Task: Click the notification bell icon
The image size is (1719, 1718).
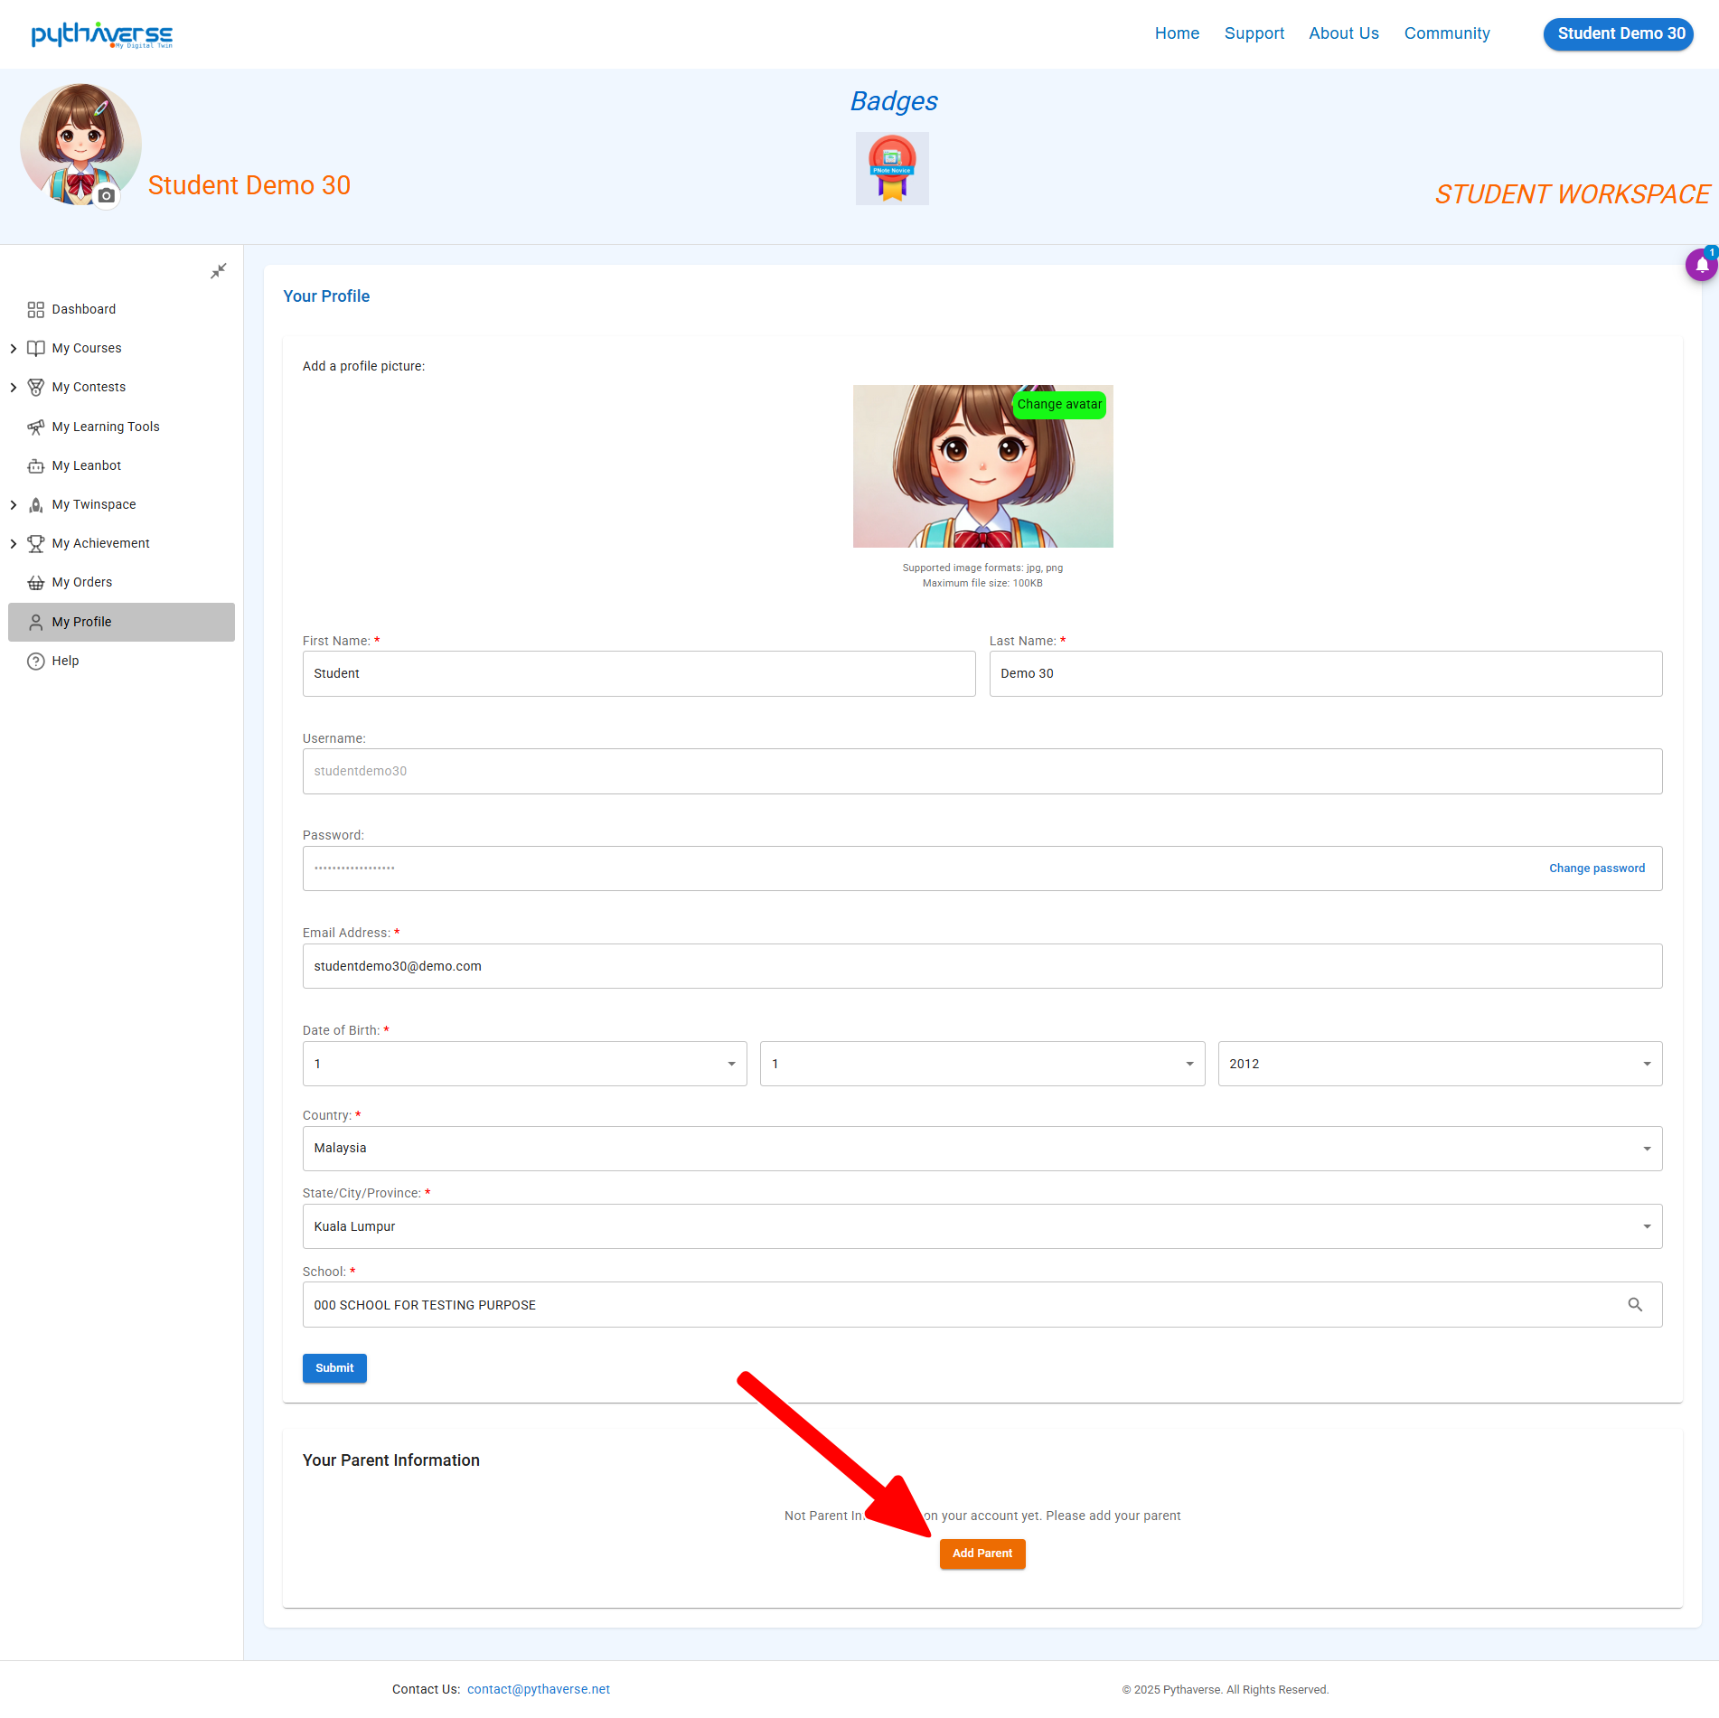Action: 1701,266
